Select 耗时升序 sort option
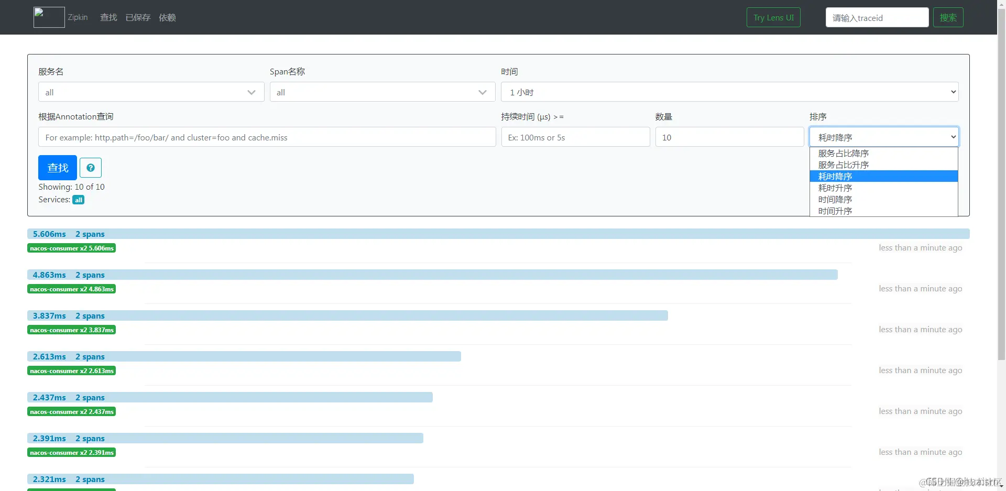This screenshot has height=491, width=1006. pos(884,188)
